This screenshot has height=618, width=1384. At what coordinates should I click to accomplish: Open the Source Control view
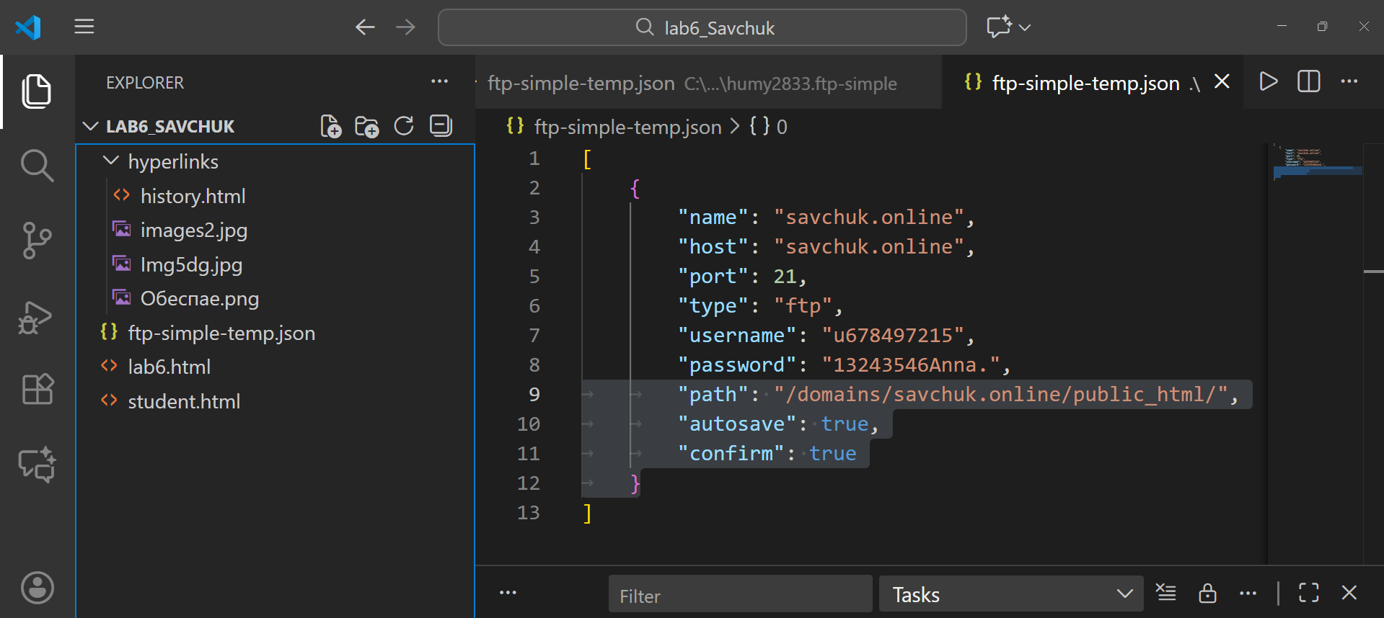coord(37,241)
